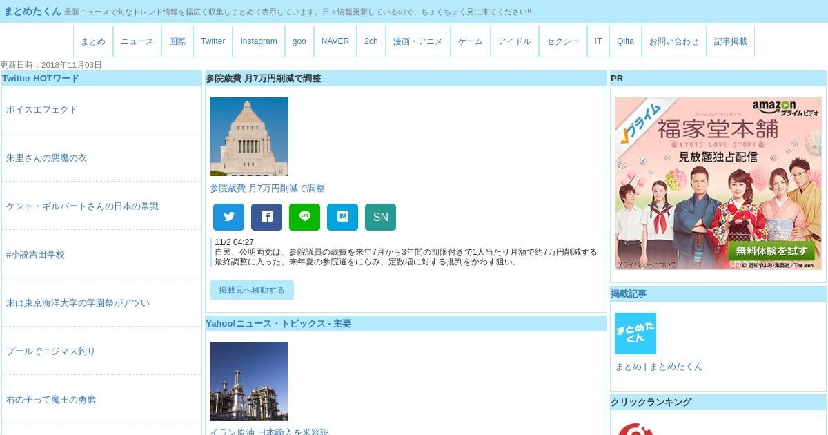Open プールでニジマス釣り link

coord(51,351)
